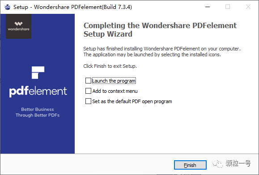This screenshot has height=175, width=259.
Task: Click the Finish button
Action: click(x=190, y=165)
